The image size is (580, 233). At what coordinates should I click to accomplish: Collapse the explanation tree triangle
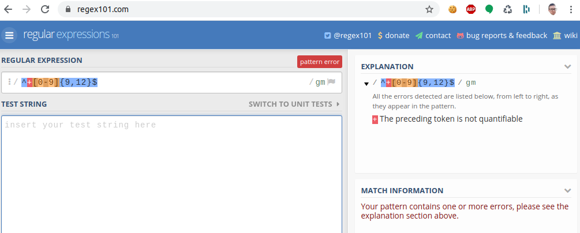coord(366,84)
